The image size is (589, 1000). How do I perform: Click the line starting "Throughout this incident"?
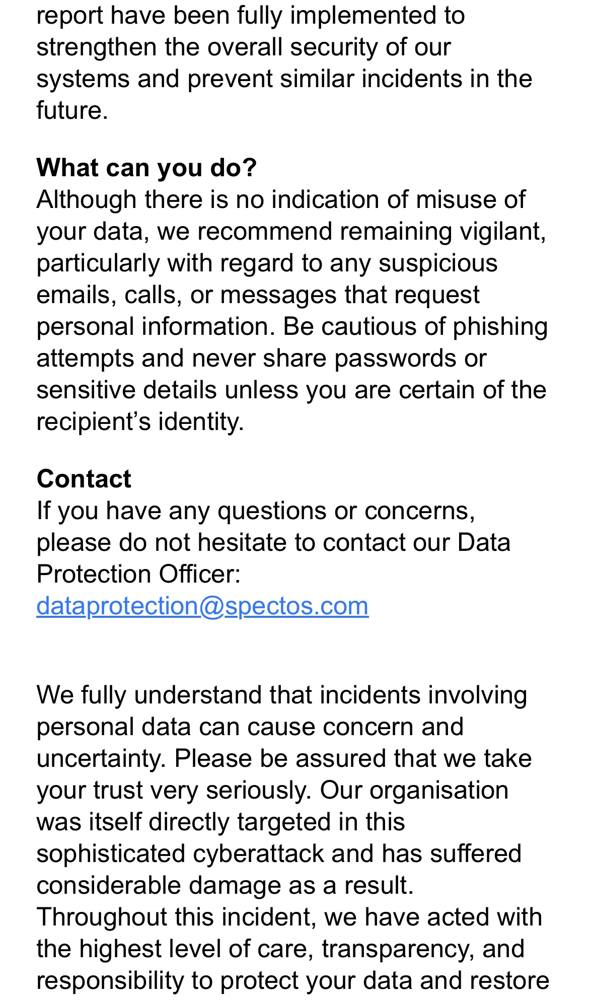[x=289, y=917]
